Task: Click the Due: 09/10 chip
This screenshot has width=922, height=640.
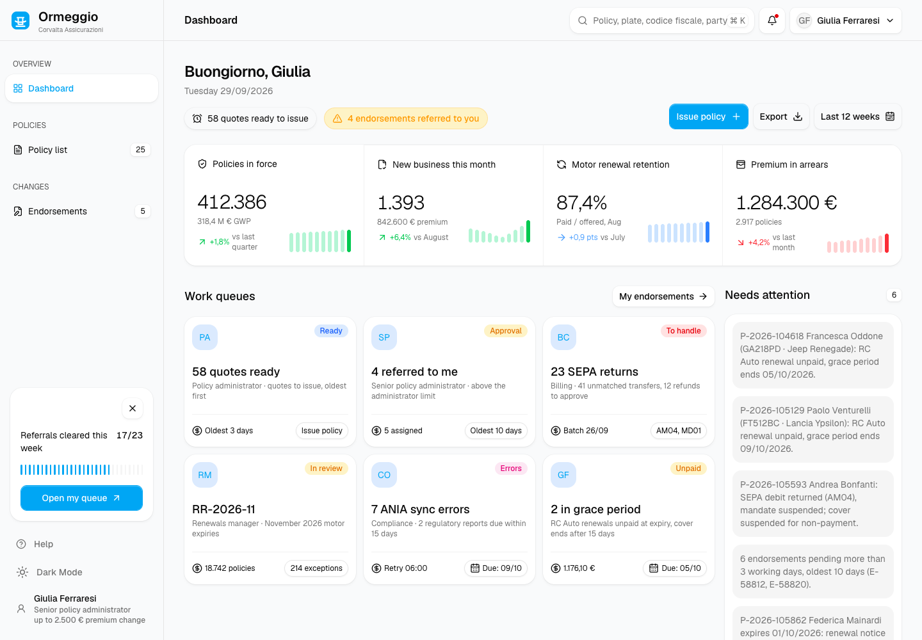Action: [x=496, y=568]
